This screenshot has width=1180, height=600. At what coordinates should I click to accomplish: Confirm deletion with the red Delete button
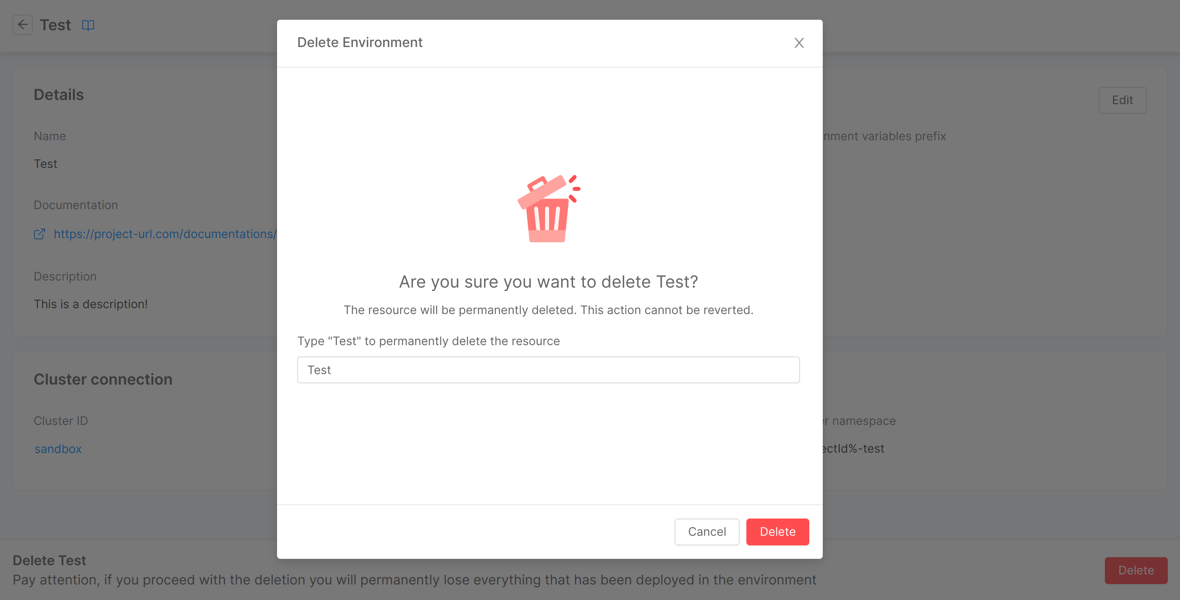777,532
